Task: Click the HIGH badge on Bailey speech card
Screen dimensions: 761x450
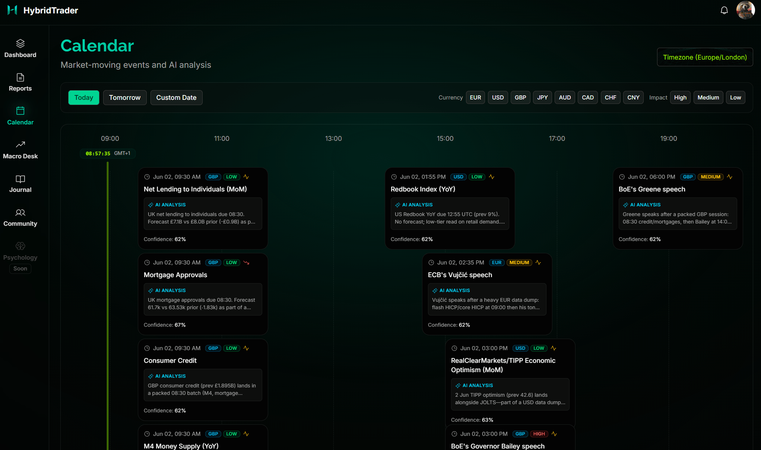Action: (x=539, y=434)
